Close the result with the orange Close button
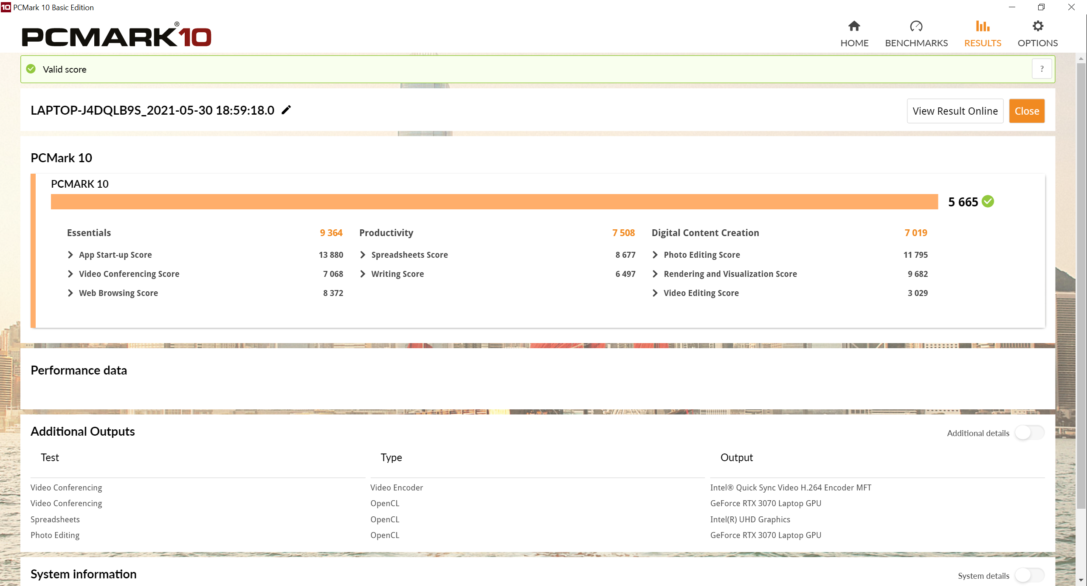 coord(1027,111)
